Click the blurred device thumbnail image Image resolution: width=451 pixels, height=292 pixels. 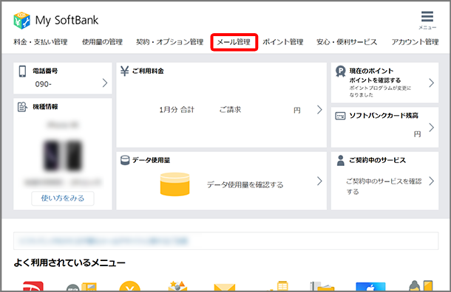pos(63,156)
